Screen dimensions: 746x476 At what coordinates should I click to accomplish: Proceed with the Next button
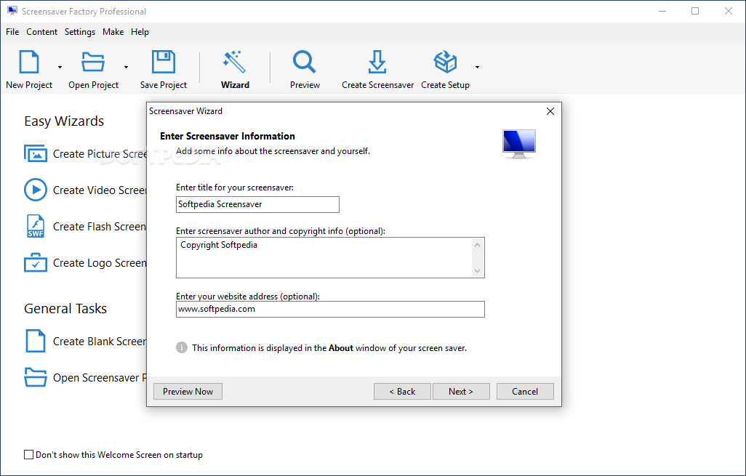[461, 392]
